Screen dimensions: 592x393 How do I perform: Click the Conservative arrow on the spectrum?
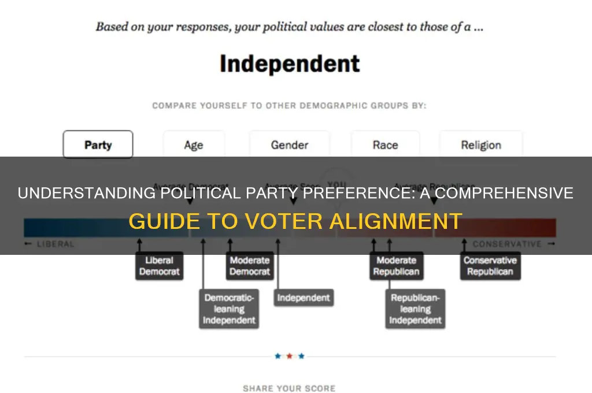550,243
